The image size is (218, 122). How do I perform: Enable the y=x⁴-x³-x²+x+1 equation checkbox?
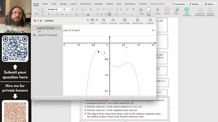(x=34, y=28)
